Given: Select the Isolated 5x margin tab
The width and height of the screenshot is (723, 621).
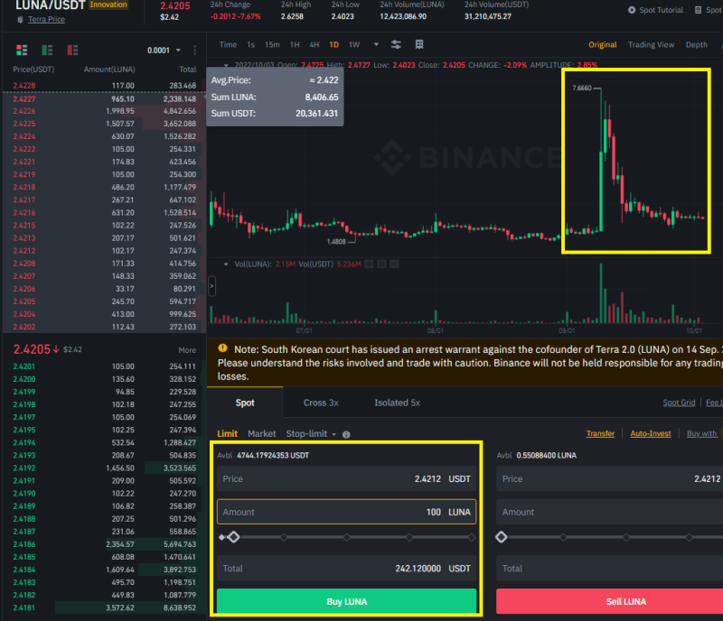Looking at the screenshot, I should tap(397, 403).
